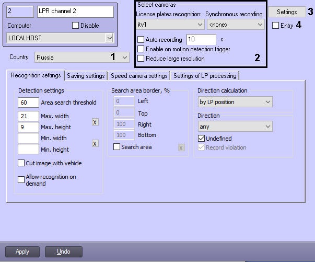Click the X button beside Max. width
315x262 pixels.
tap(95, 122)
